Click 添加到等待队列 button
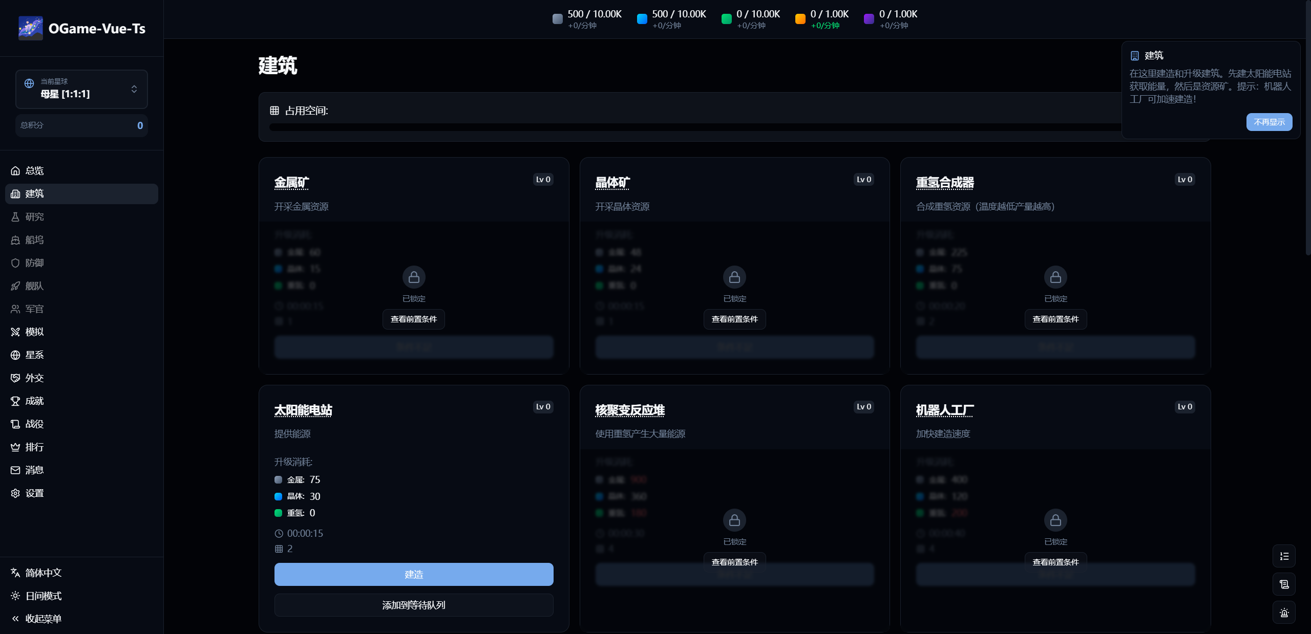This screenshot has height=634, width=1311. (x=414, y=605)
